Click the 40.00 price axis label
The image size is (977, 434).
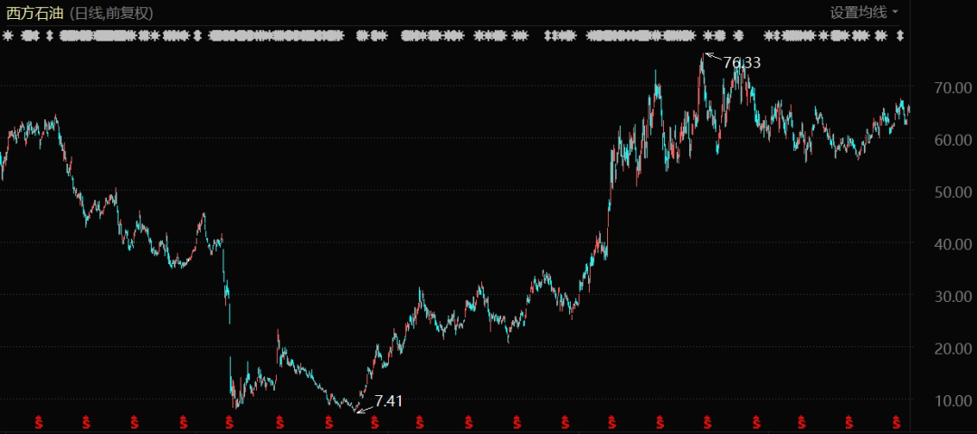[x=955, y=244]
